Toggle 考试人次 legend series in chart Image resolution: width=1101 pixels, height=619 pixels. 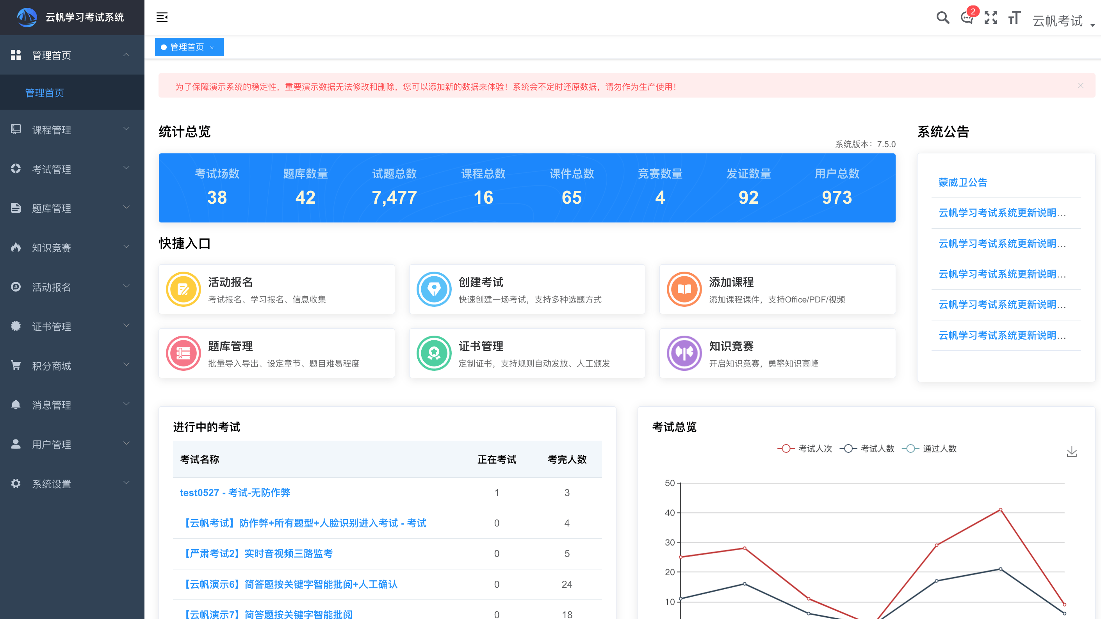pyautogui.click(x=804, y=448)
